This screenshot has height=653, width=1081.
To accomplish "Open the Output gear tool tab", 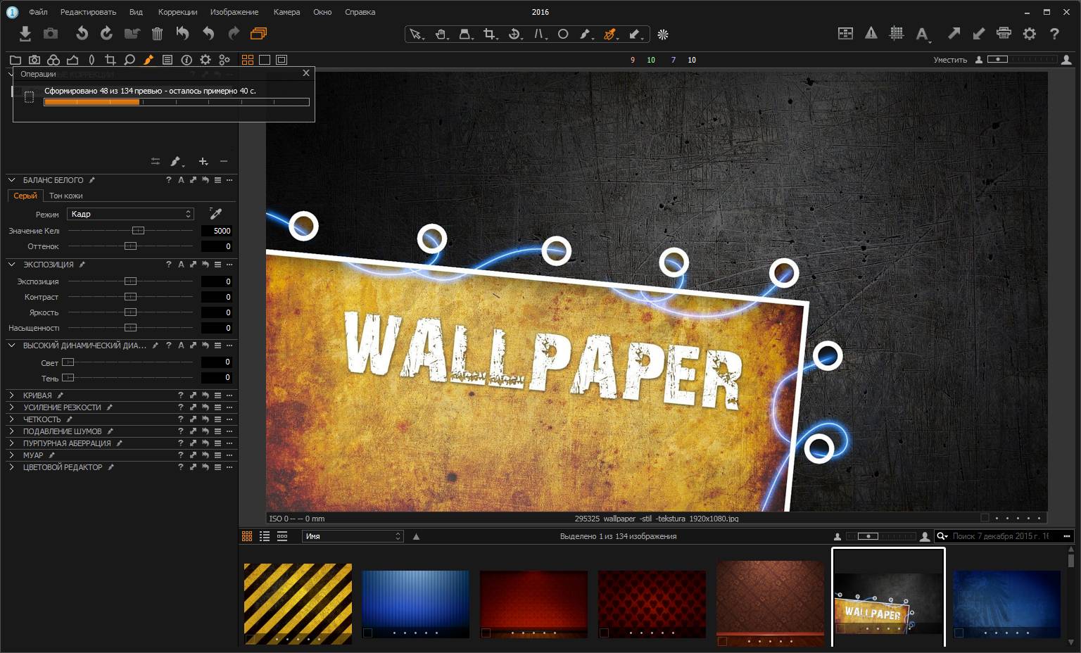I will coord(206,60).
